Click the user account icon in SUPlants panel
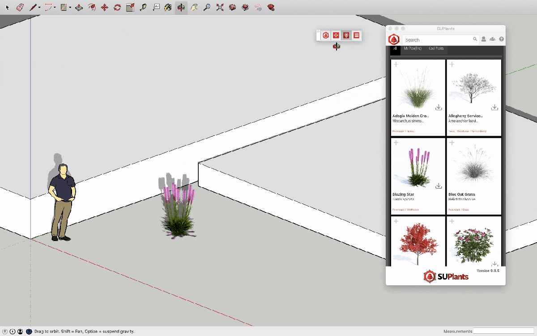 point(484,39)
